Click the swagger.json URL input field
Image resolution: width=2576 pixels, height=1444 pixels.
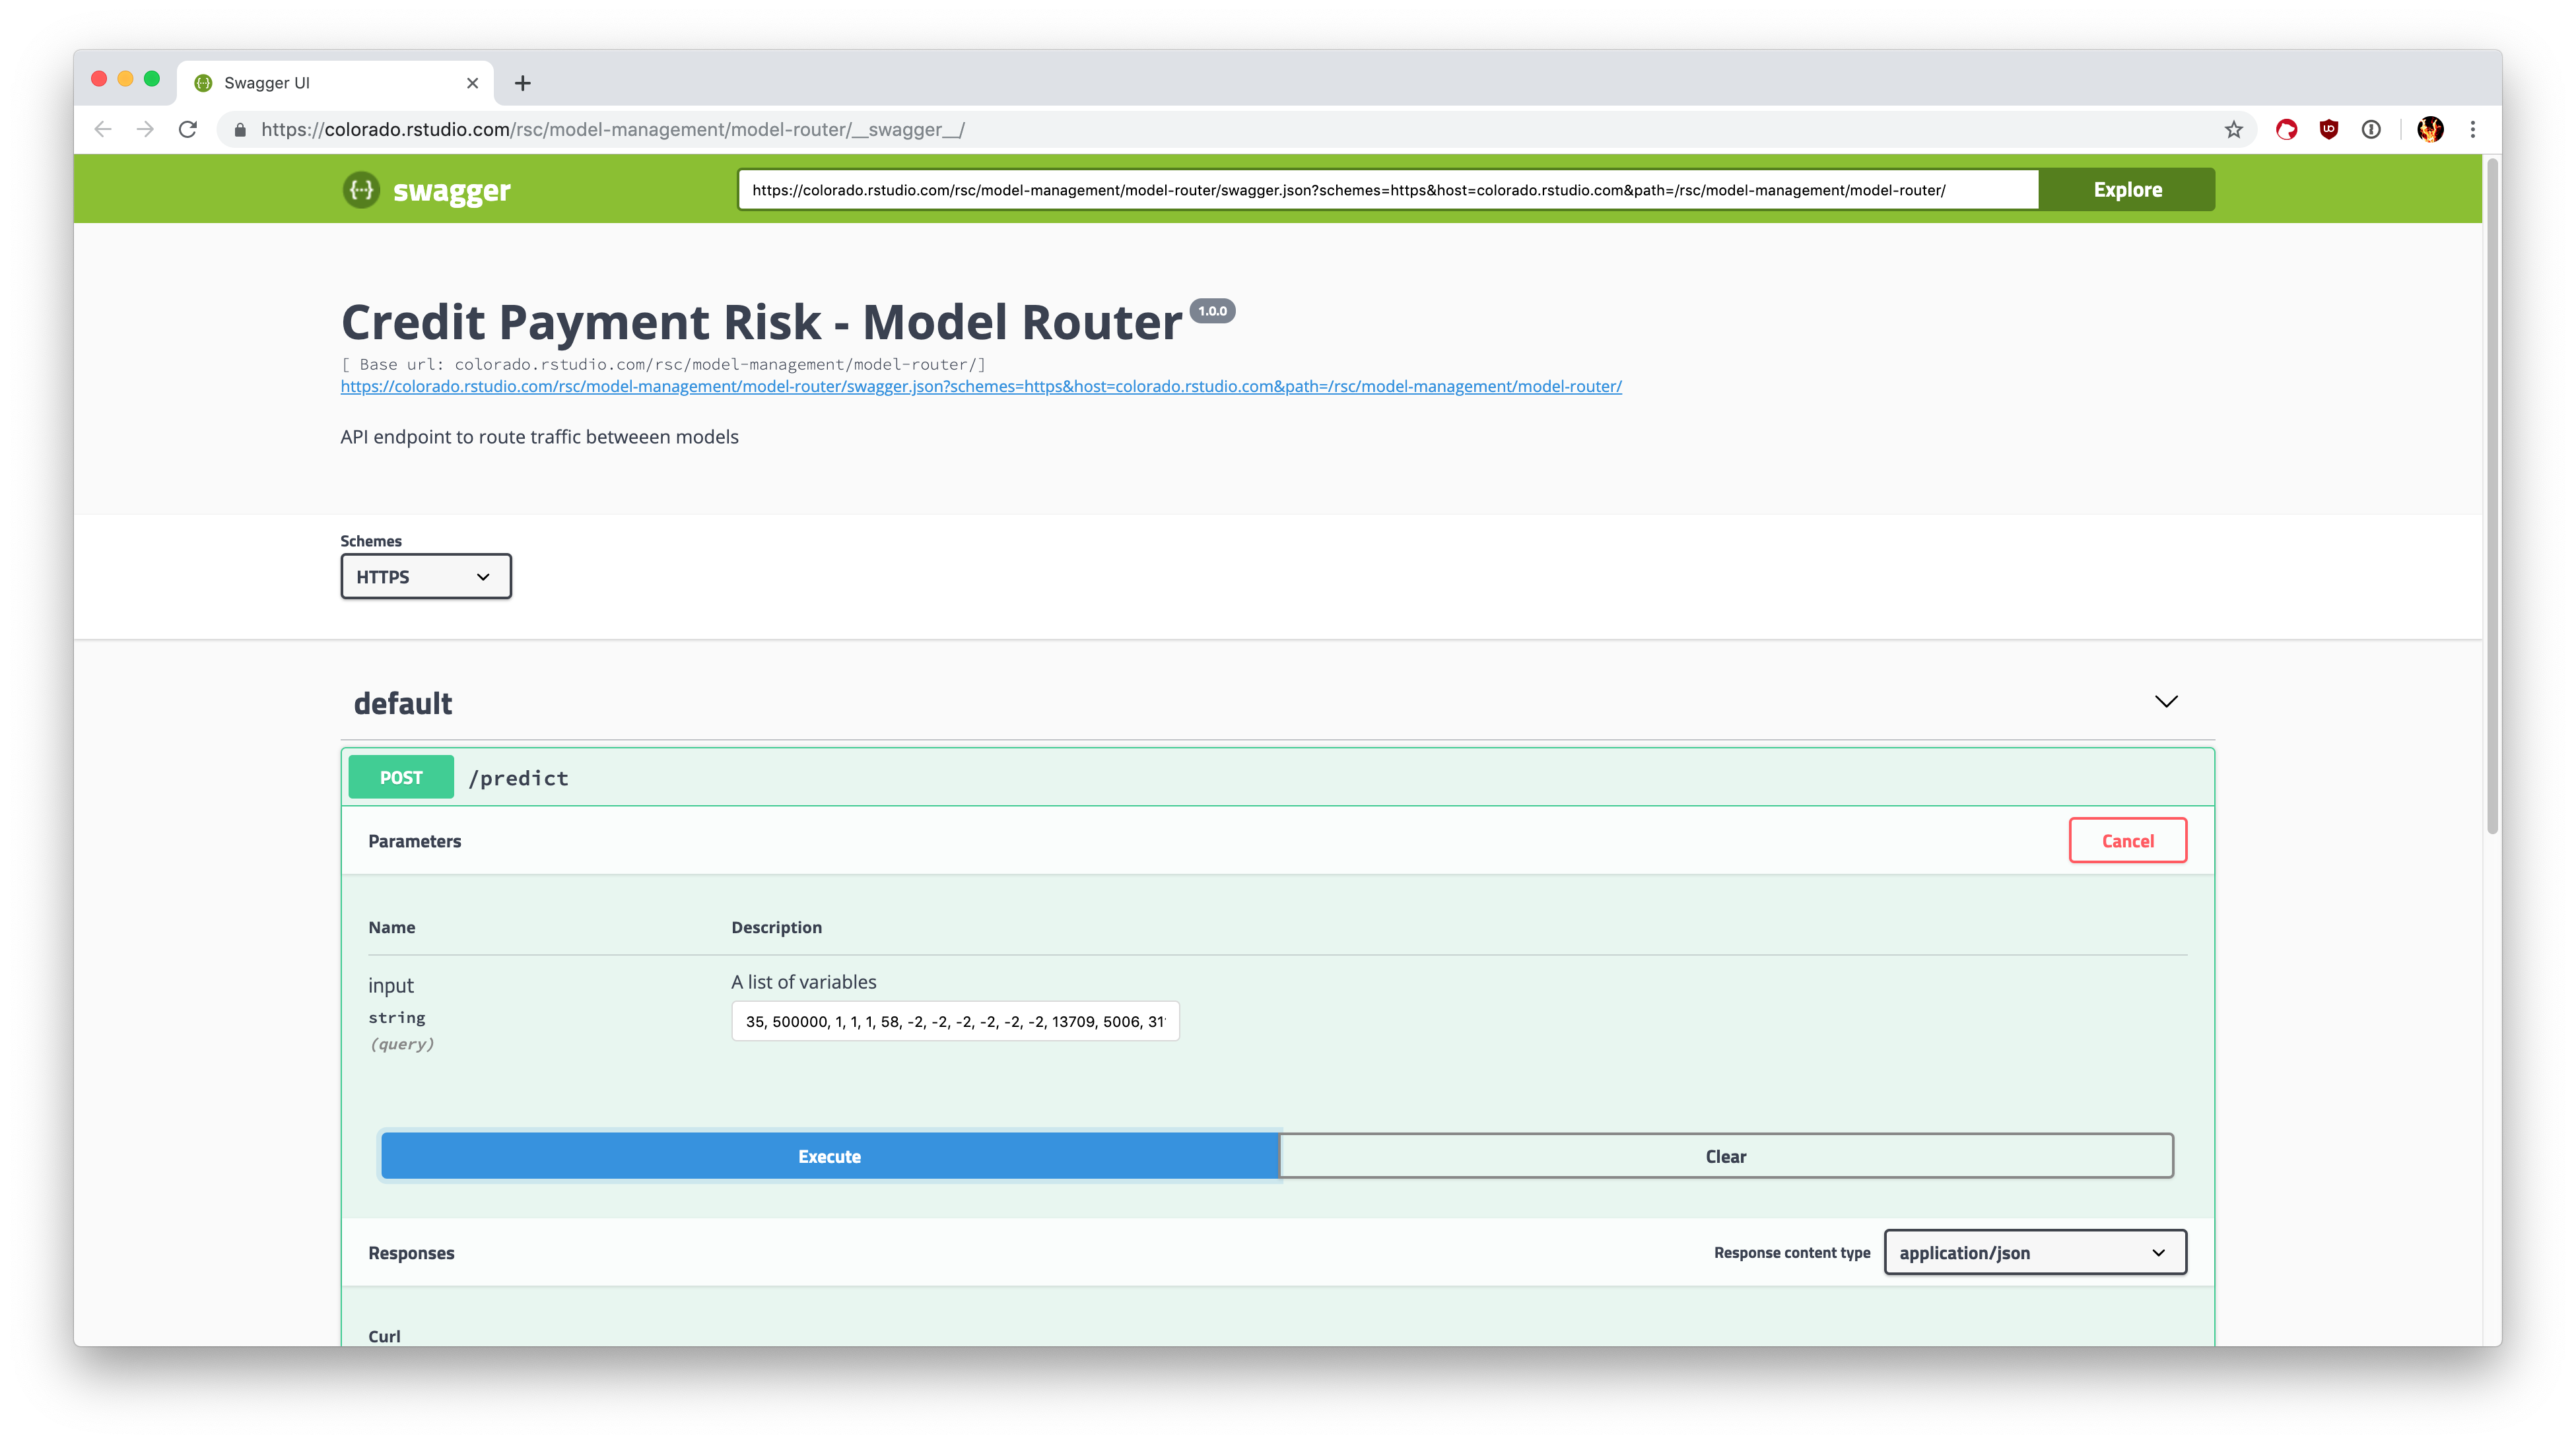tap(1388, 190)
